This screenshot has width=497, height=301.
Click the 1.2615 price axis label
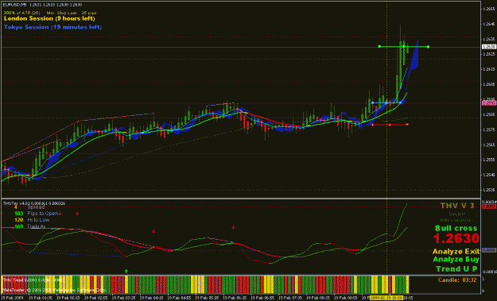click(489, 69)
